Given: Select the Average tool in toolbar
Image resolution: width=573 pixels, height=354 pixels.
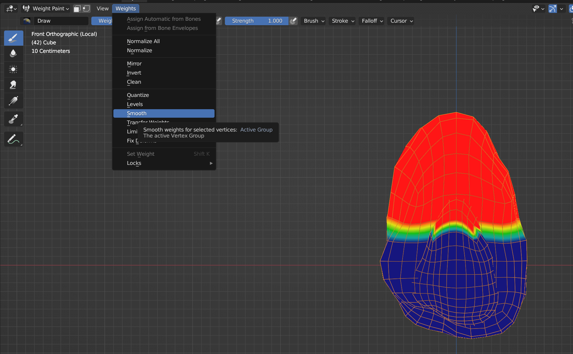Looking at the screenshot, I should pos(14,69).
